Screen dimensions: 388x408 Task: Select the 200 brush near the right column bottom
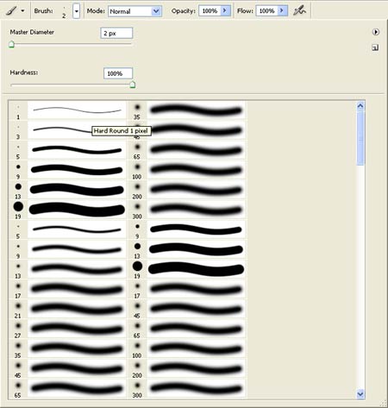pyautogui.click(x=187, y=368)
